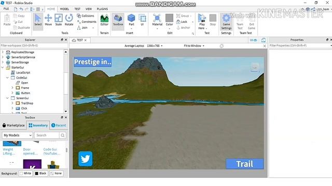This screenshot has width=332, height=186.
Task: Click the Toolbox search field
Action: pos(47,135)
